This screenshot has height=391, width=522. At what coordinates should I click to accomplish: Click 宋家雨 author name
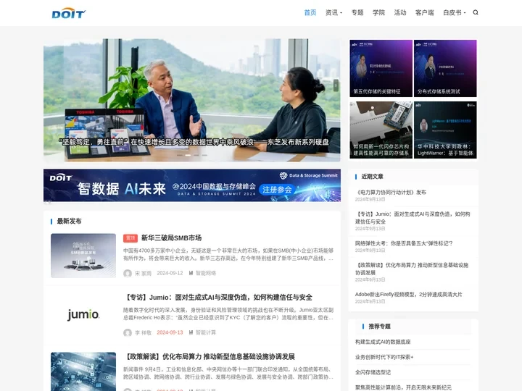143,273
